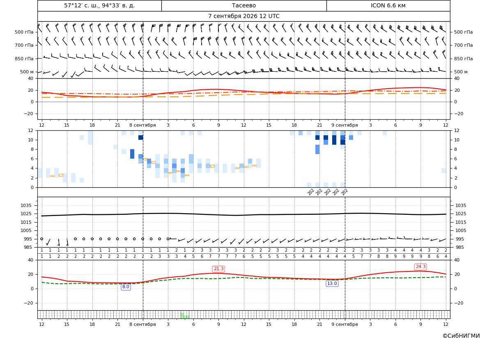Screen dimensions: 480x339
Task: Click the 9 сентября label under upper temperature chart
Action: pyautogui.click(x=344, y=125)
